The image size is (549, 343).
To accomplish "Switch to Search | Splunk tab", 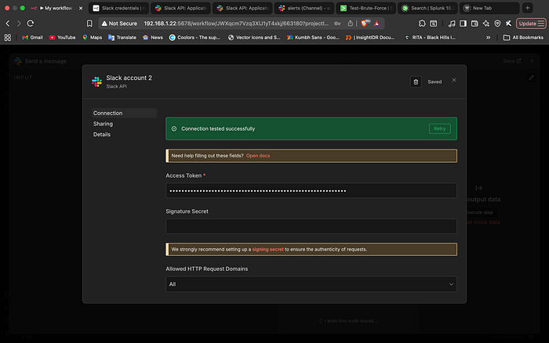I will pos(428,8).
